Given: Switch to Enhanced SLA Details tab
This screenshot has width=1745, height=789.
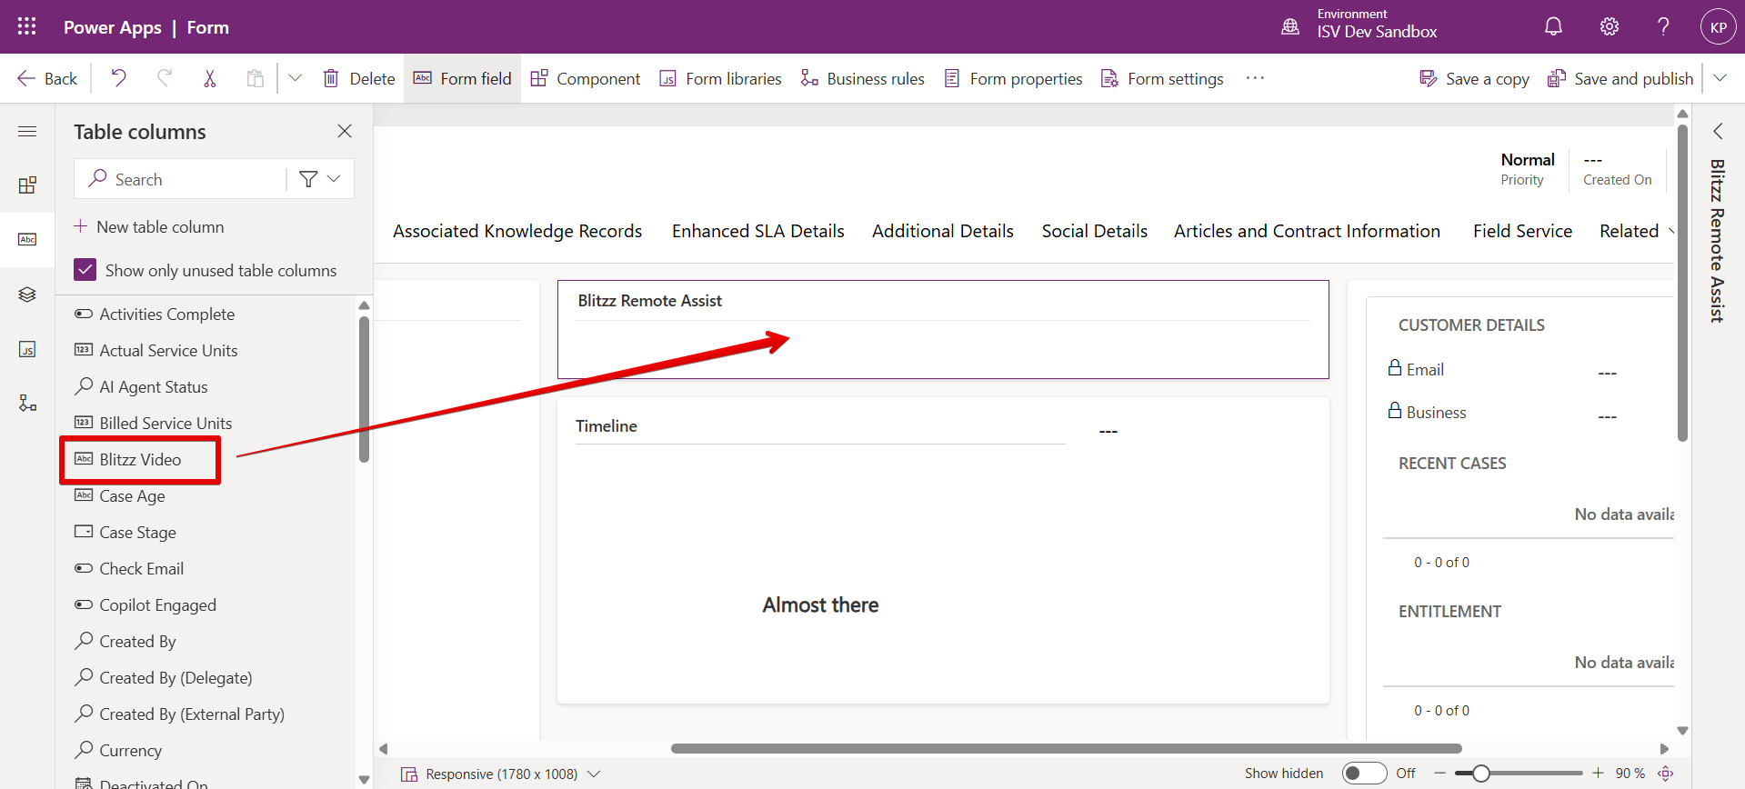Looking at the screenshot, I should [758, 231].
